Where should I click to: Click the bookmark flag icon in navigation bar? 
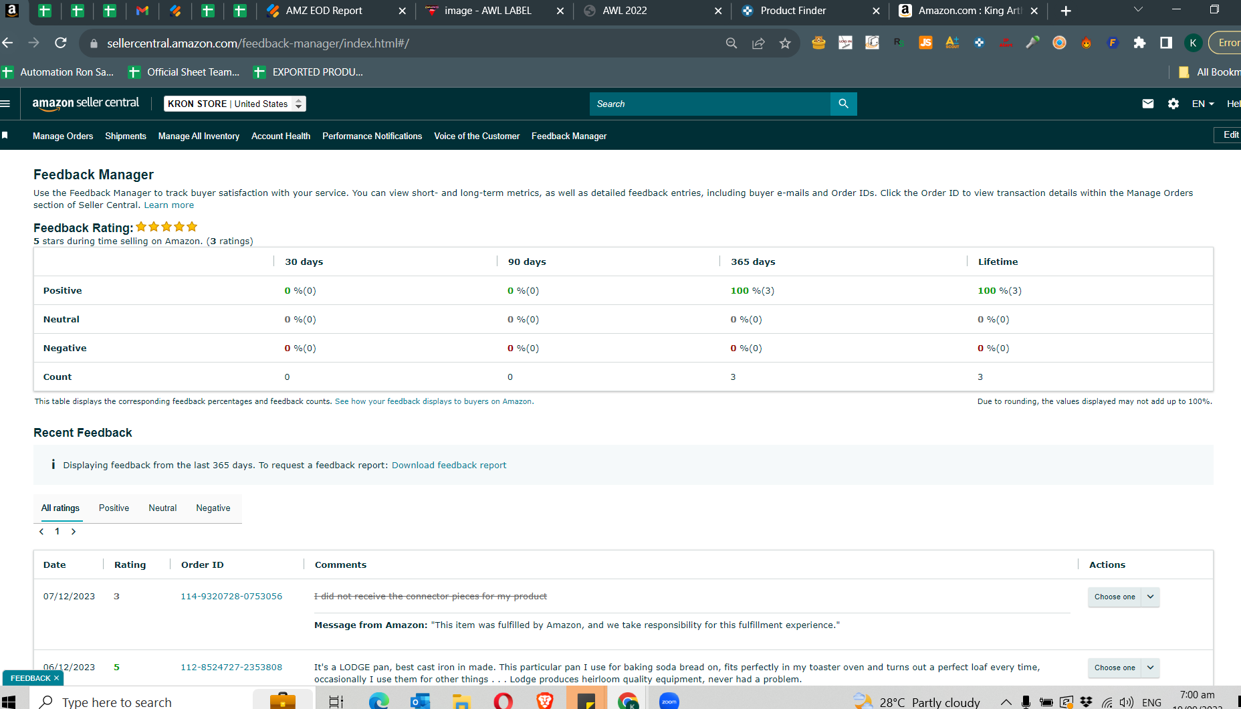5,136
